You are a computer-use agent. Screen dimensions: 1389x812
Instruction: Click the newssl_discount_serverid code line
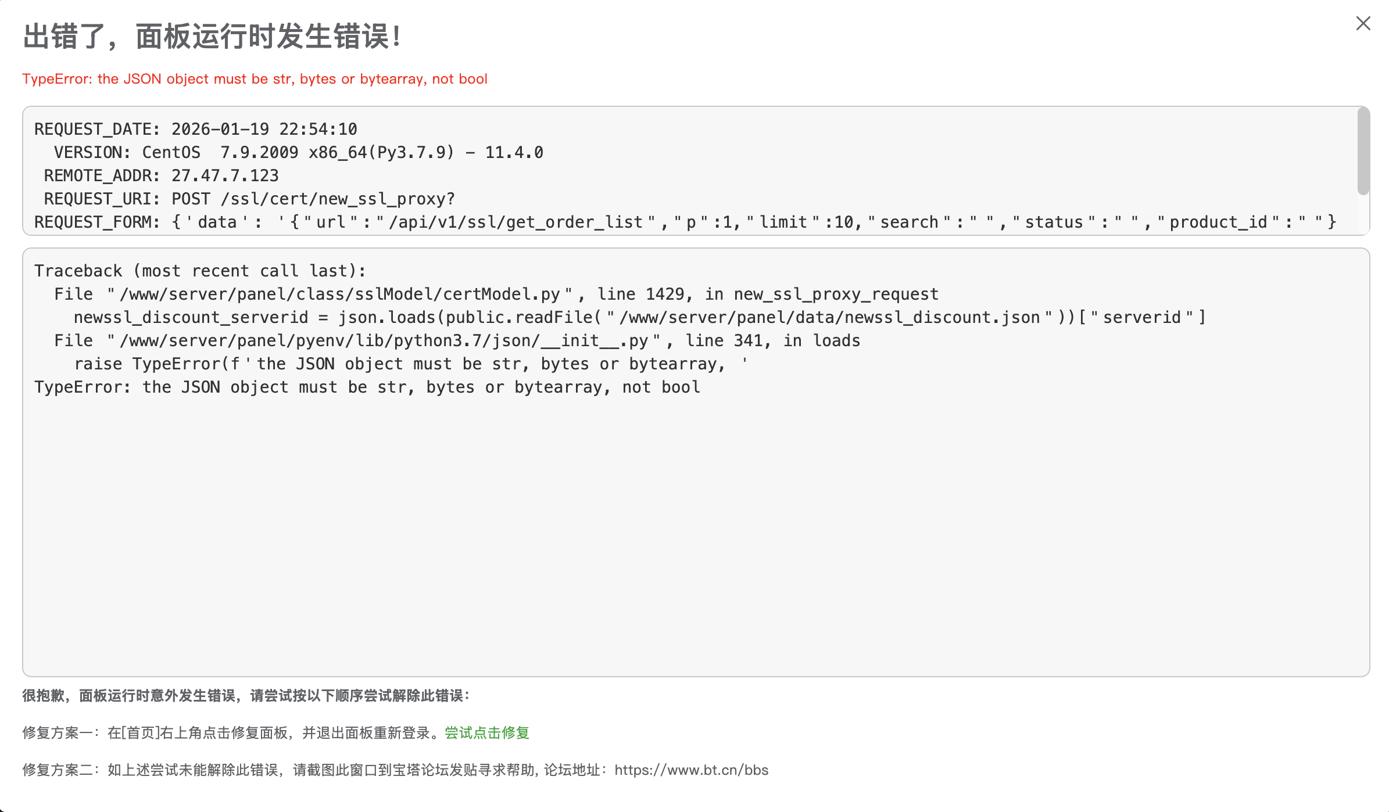(639, 317)
